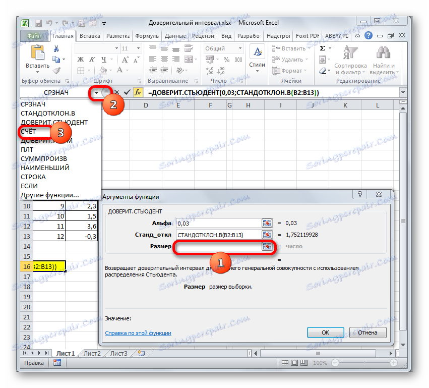Open the font name dropdown arrow
This screenshot has width=429, height=388.
(x=116, y=48)
